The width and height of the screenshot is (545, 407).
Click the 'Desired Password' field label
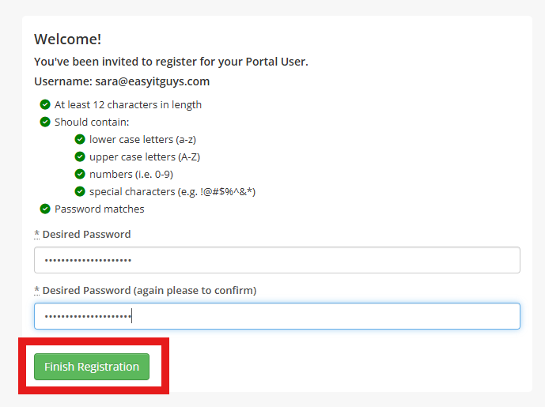[x=86, y=235]
